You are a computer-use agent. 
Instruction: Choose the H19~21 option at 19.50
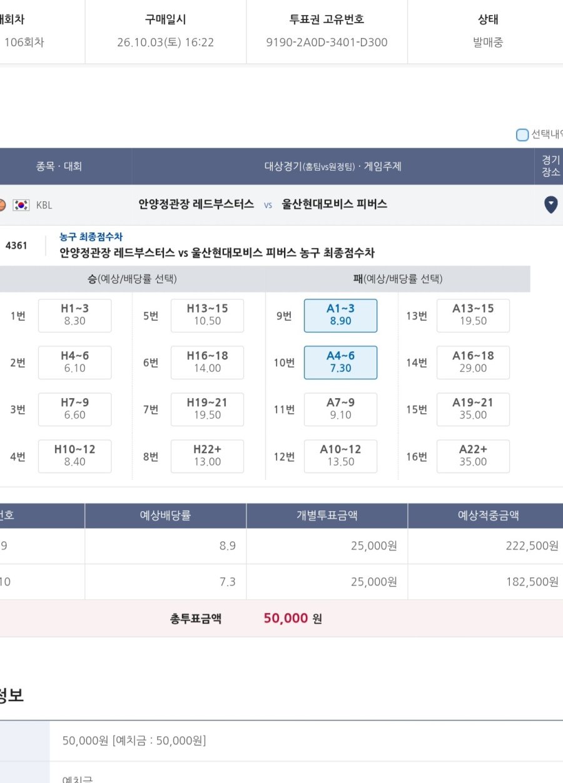[208, 409]
